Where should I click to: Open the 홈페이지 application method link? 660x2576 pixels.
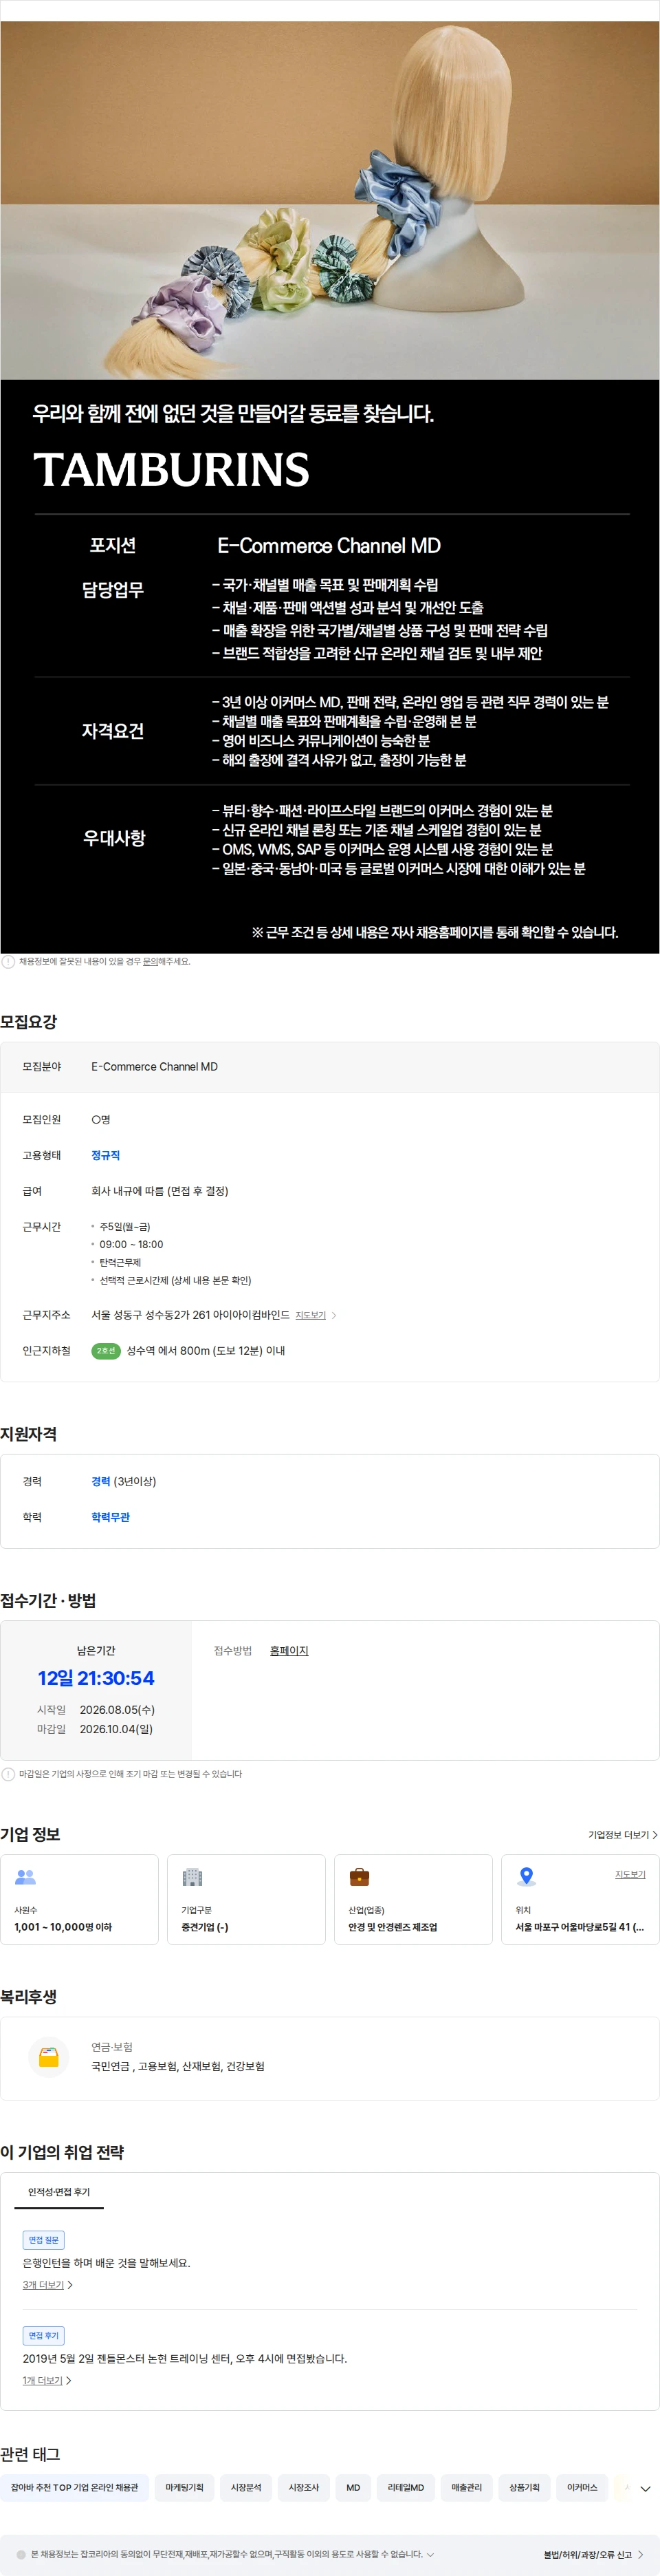(289, 1651)
